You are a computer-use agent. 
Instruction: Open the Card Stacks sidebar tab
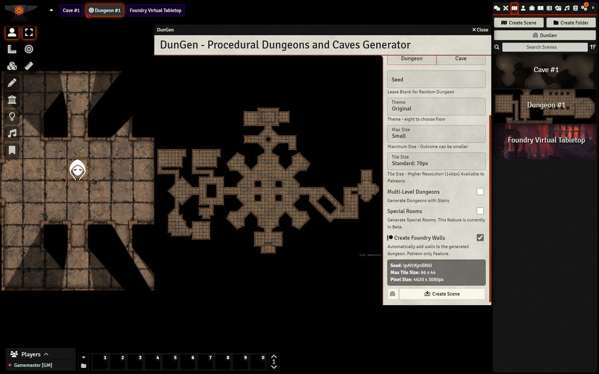tap(558, 8)
